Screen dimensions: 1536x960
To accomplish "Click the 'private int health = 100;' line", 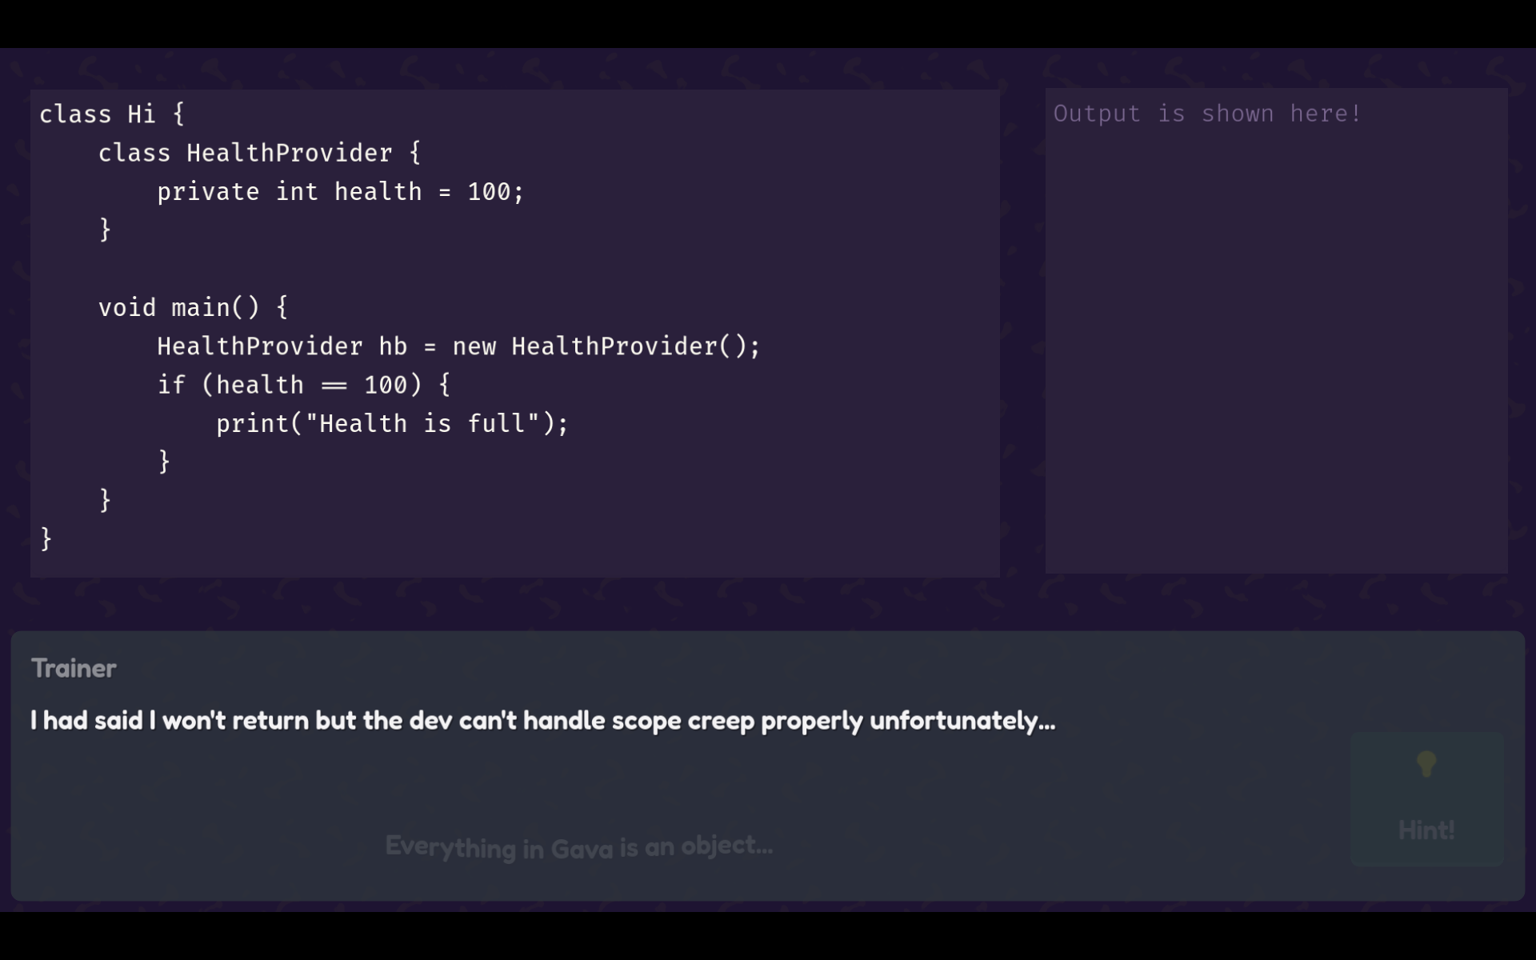I will pyautogui.click(x=340, y=192).
